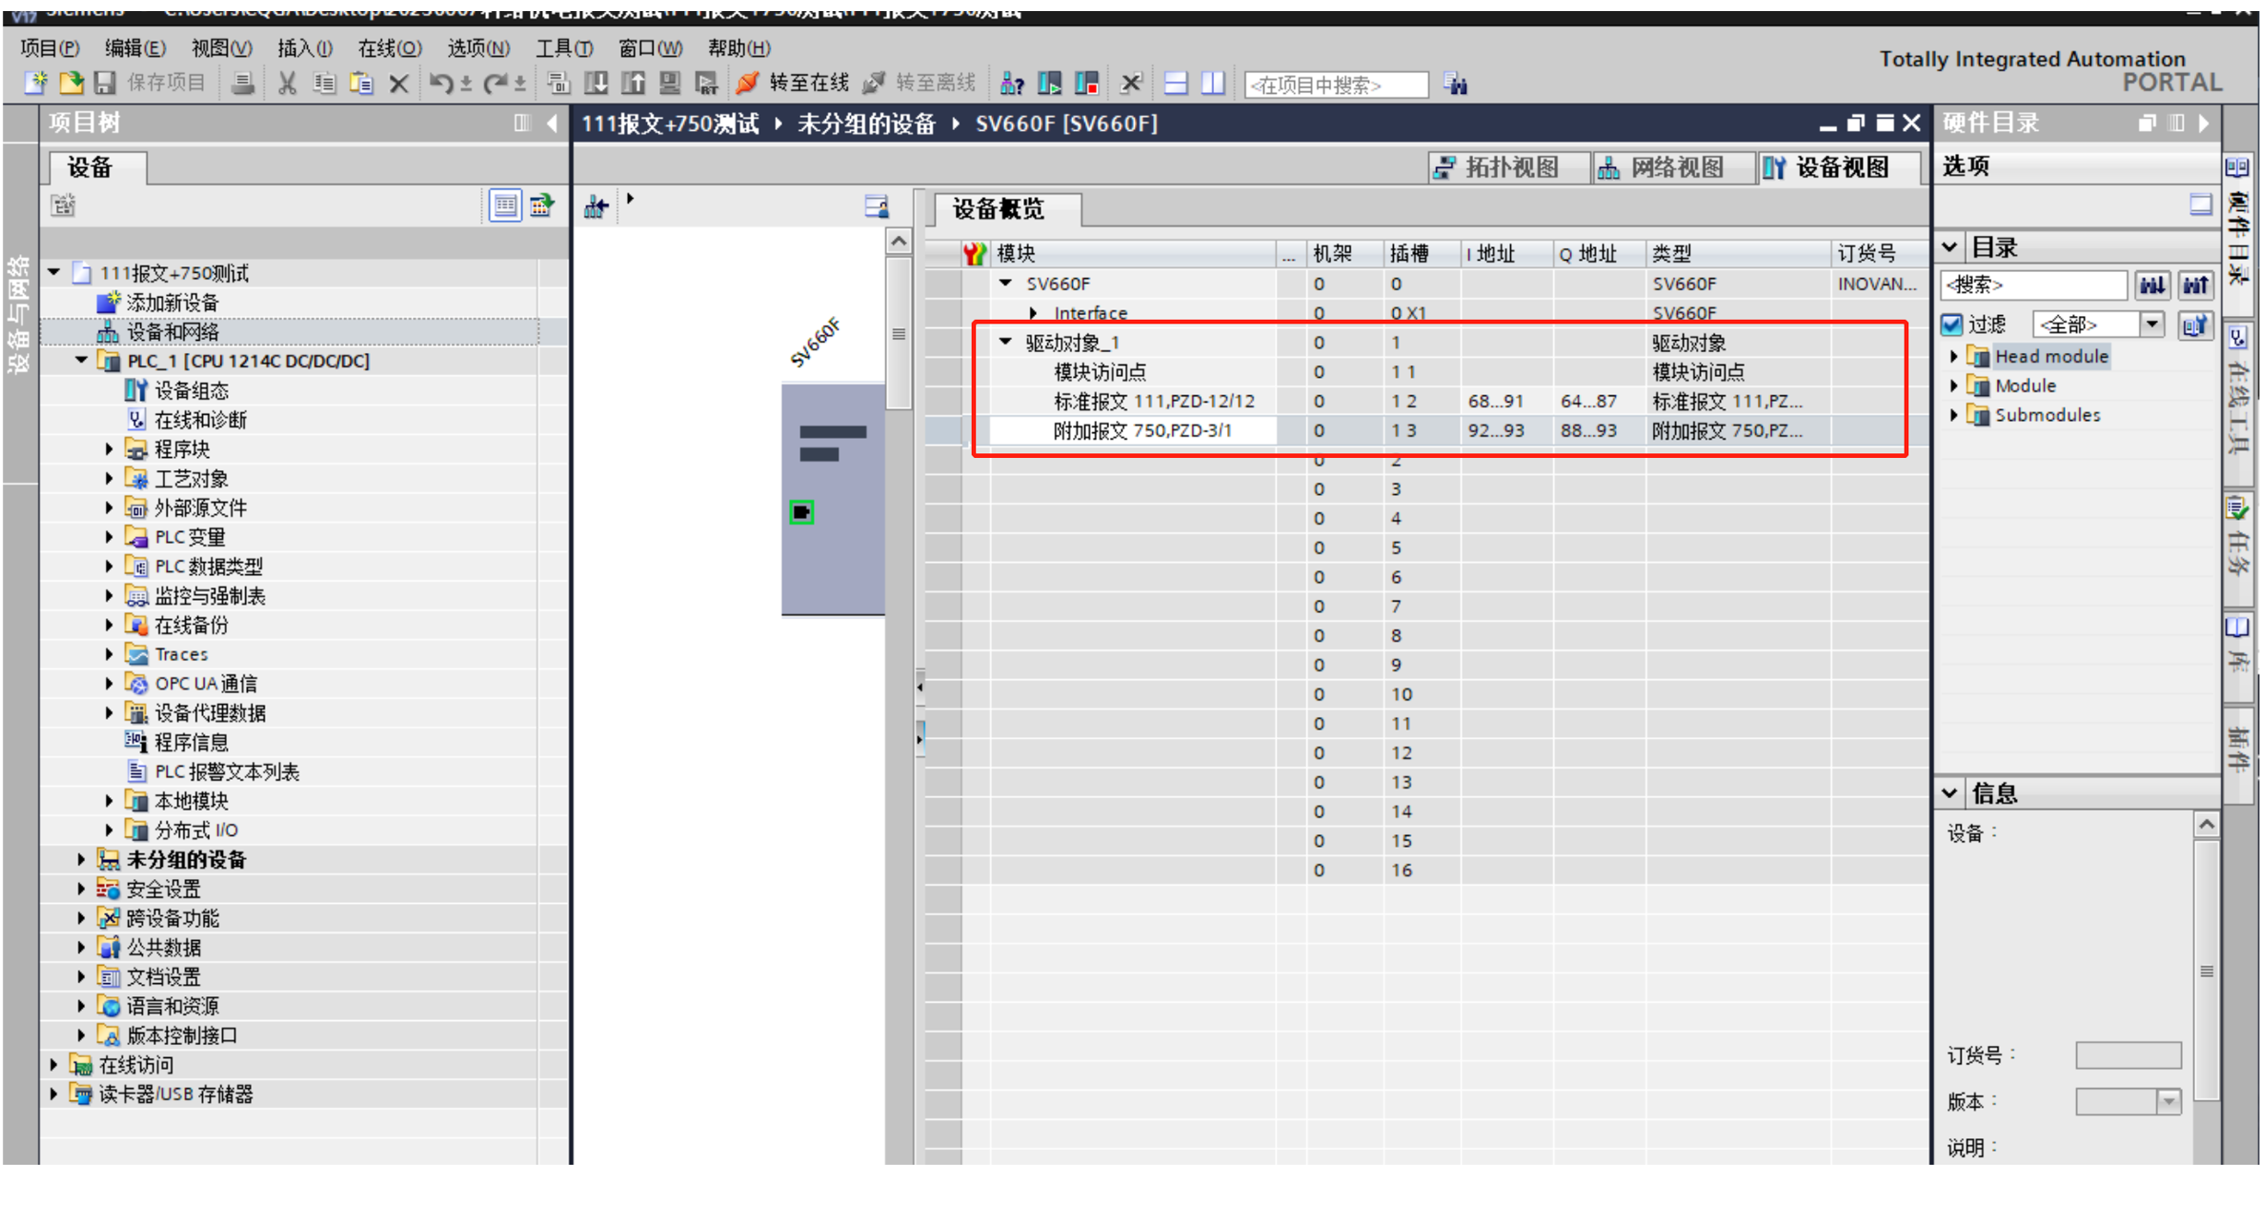Expand Head module catalog folder
This screenshot has height=1209, width=2265.
tap(1953, 357)
